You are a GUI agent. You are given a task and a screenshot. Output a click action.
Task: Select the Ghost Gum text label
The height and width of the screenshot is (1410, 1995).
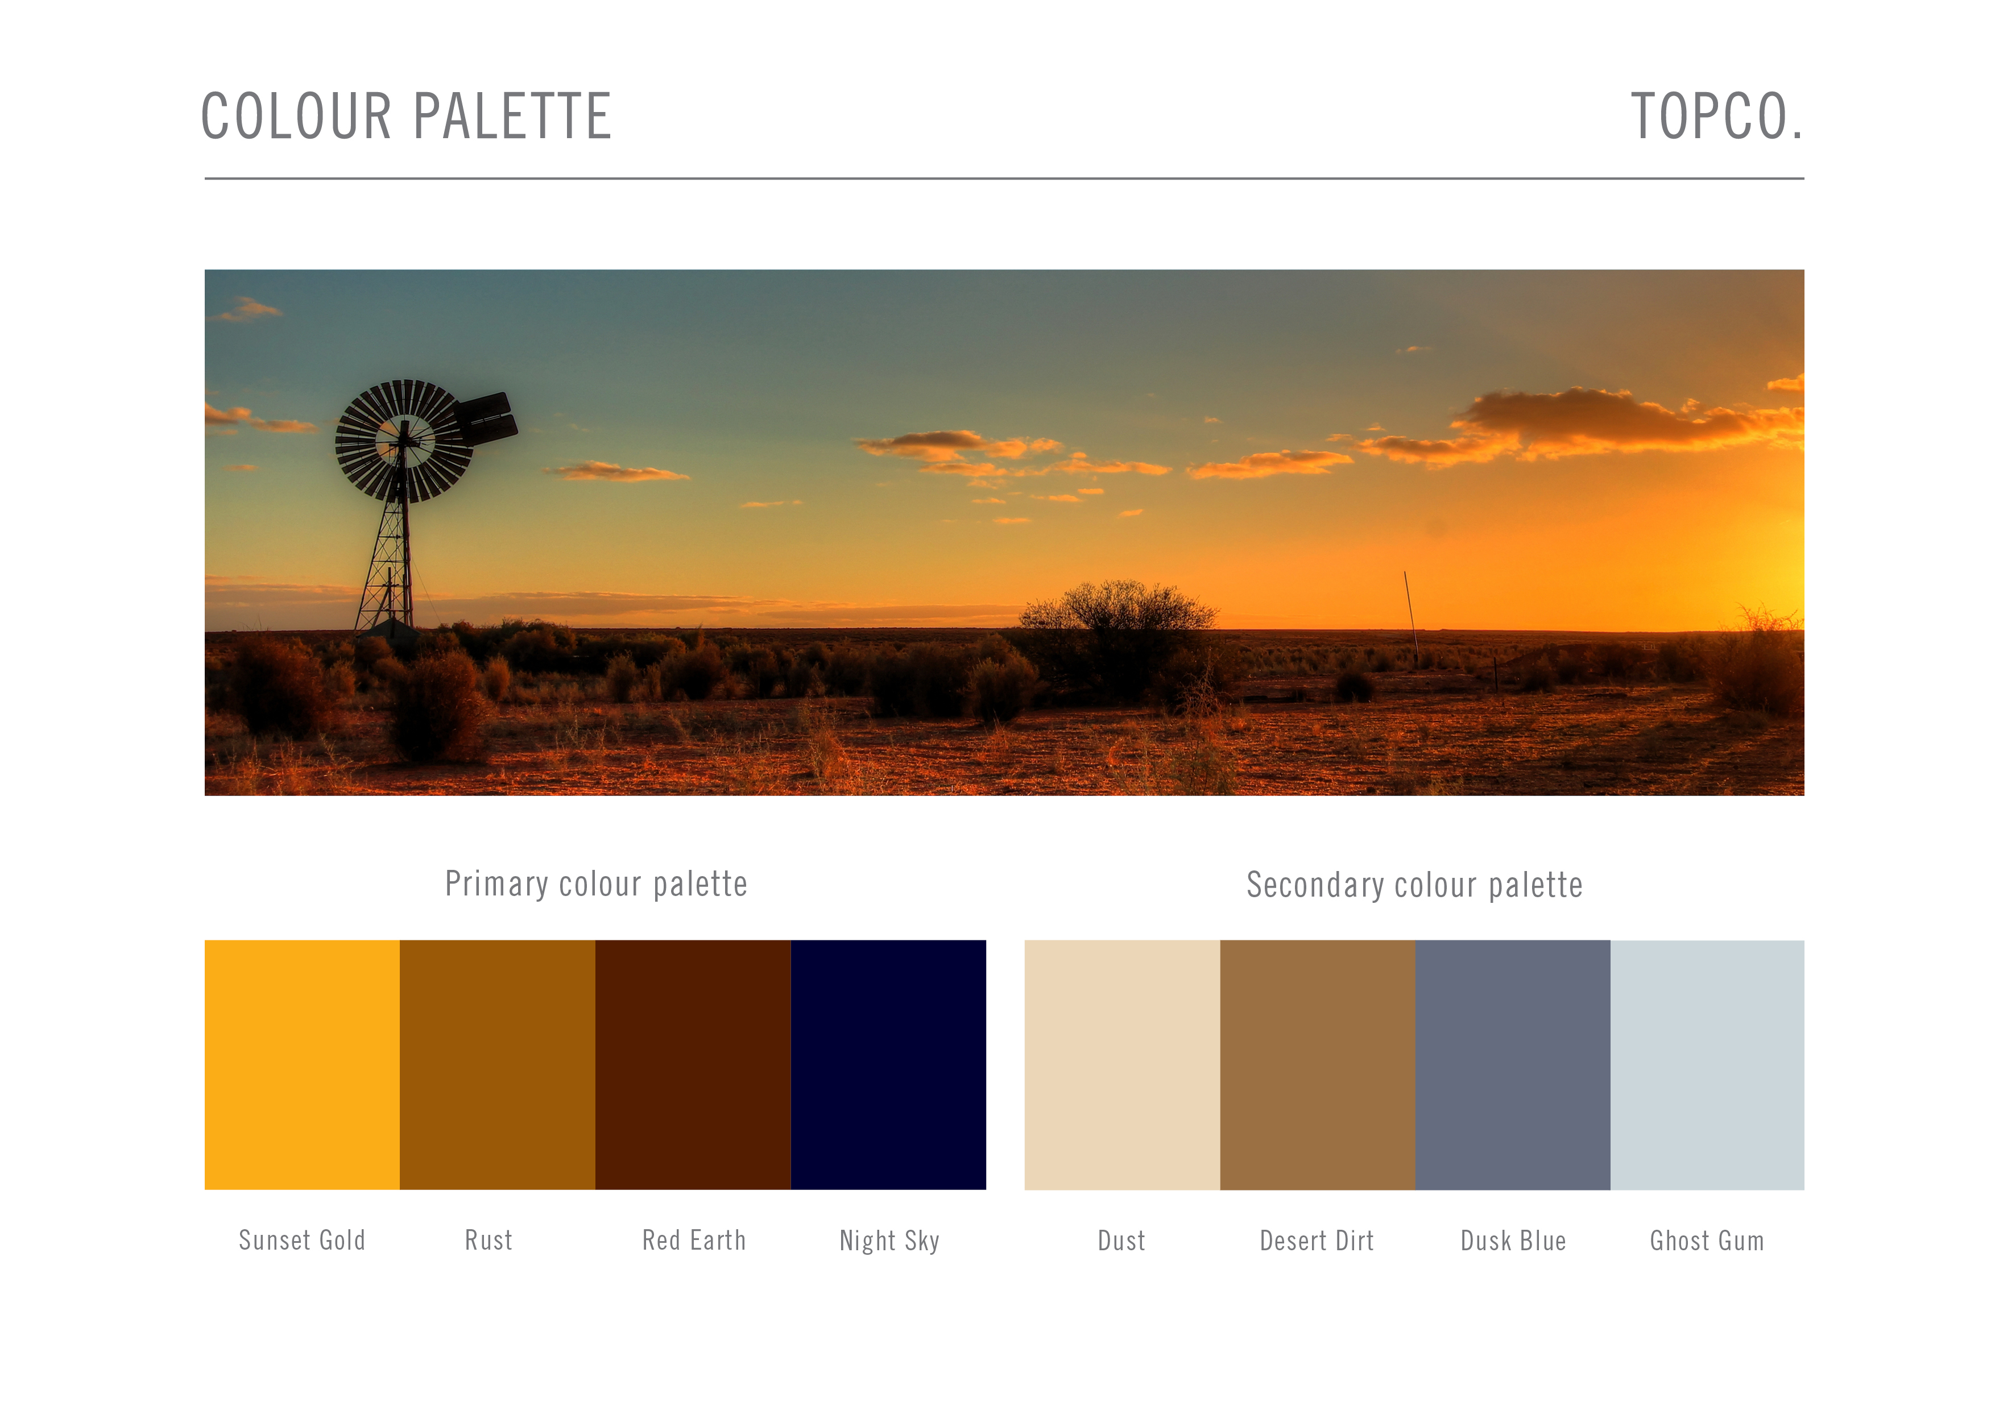tap(1707, 1241)
